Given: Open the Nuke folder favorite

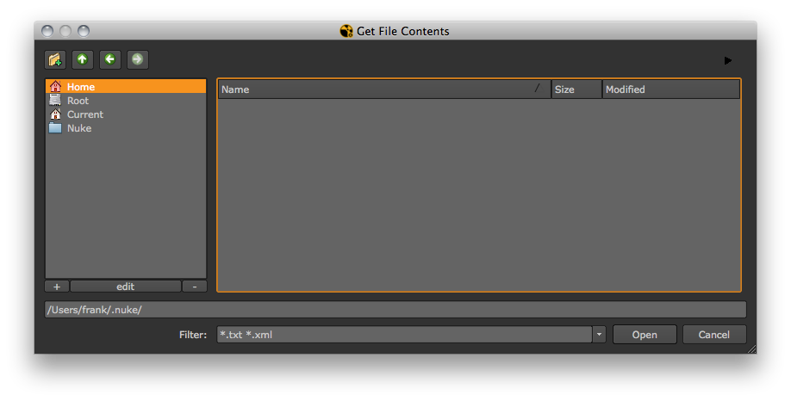Looking at the screenshot, I should [78, 128].
